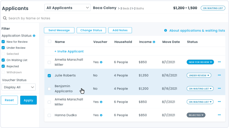Viewport: 229px width, 128px height.
Task: Open three-dot menu for Benjamin Applicanto row
Action: pyautogui.click(x=219, y=89)
